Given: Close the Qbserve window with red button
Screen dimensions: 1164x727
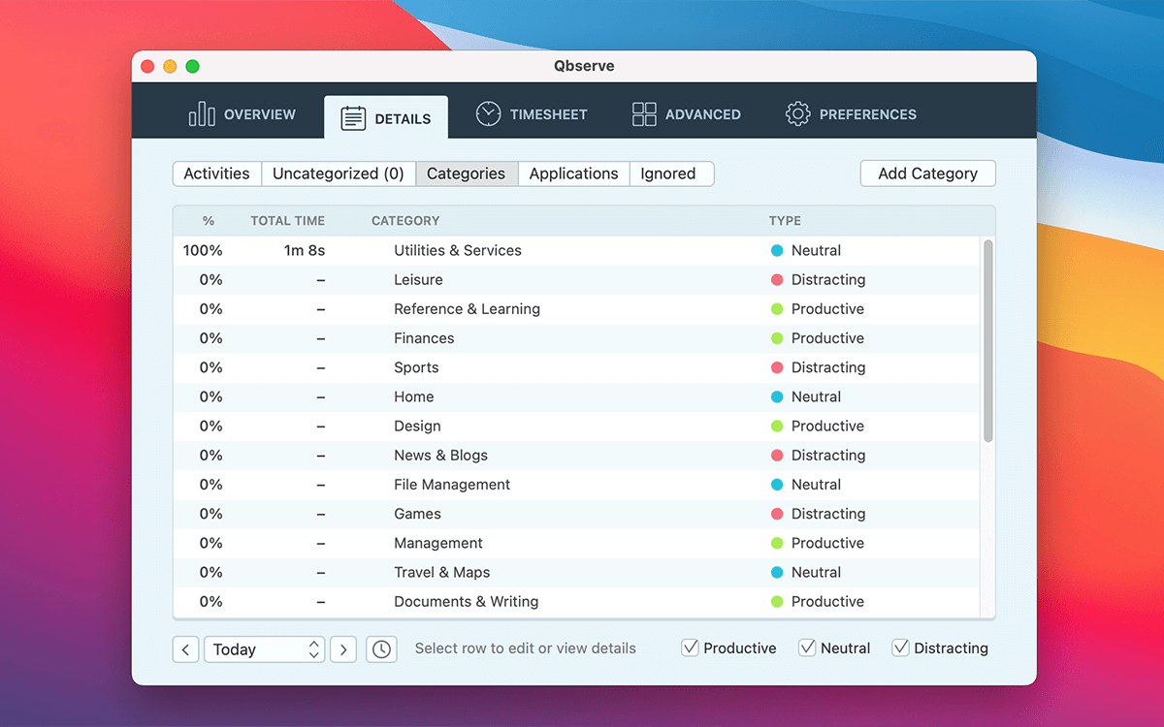Looking at the screenshot, I should click(147, 66).
